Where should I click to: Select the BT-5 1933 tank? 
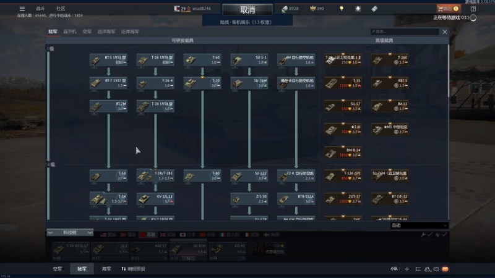pyautogui.click(x=108, y=60)
